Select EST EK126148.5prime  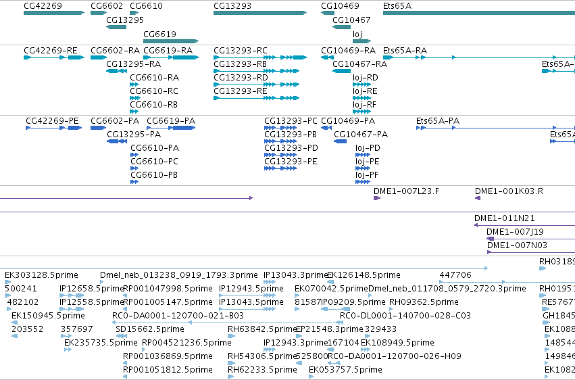tap(330, 282)
